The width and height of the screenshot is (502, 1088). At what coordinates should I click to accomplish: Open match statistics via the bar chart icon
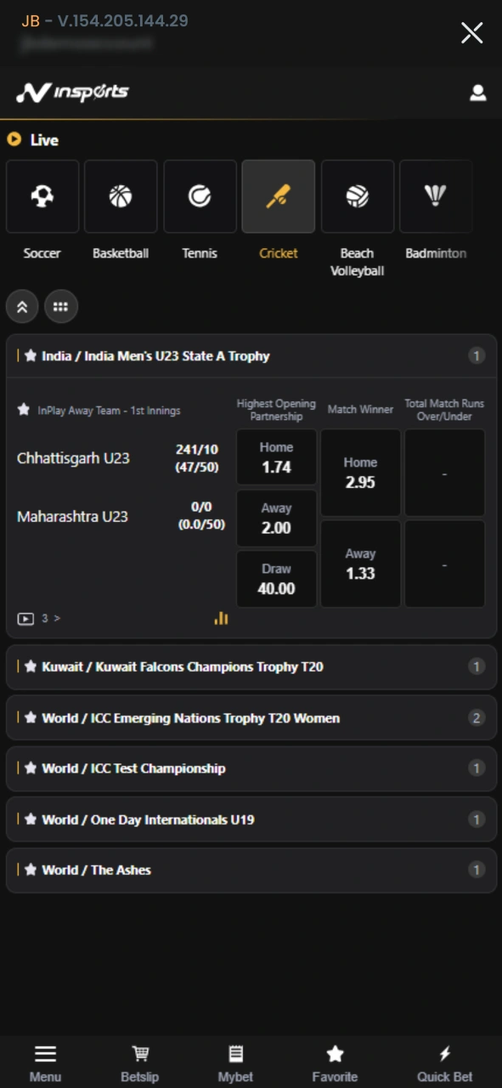click(221, 618)
